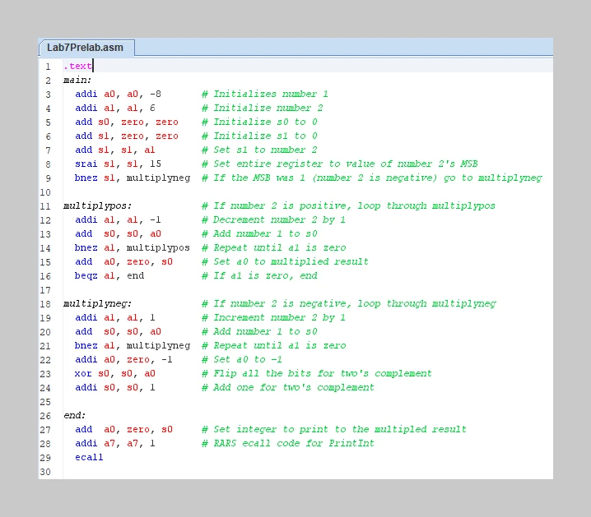Image resolution: width=591 pixels, height=517 pixels.
Task: Click the comment '# Flip all the bits' on line 23
Action: coord(317,373)
